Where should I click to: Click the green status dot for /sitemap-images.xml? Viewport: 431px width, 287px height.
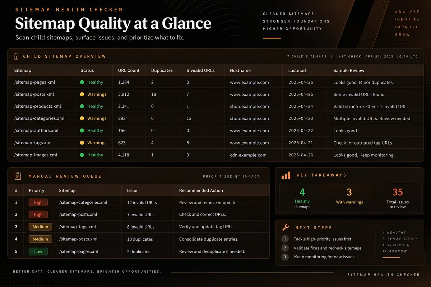point(82,155)
